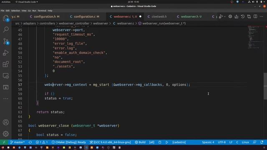Click the open changes icon in editor toolbar

[249, 17]
